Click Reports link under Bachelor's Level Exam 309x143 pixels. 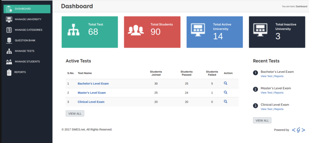(279, 76)
